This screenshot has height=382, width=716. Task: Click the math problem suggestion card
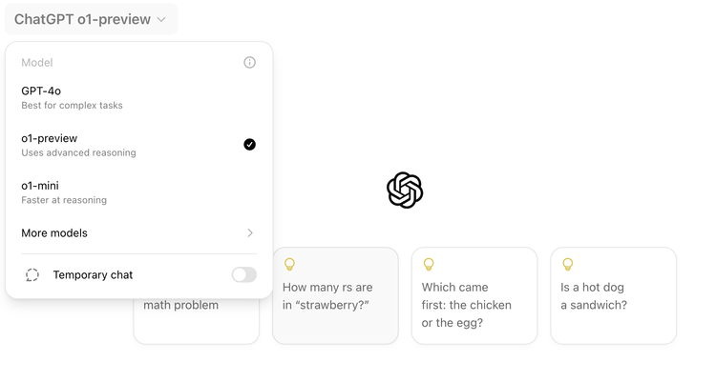[197, 321]
